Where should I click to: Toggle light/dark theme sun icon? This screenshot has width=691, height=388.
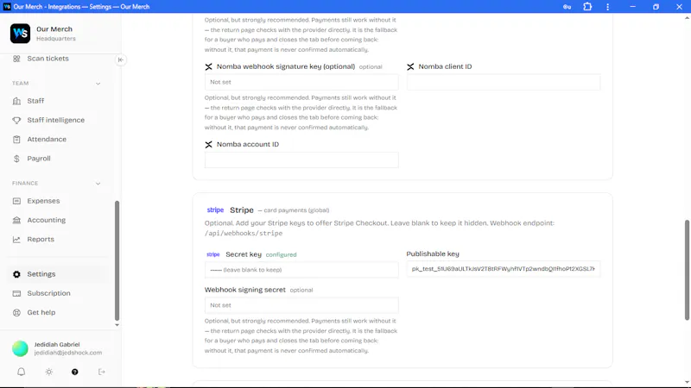point(49,372)
